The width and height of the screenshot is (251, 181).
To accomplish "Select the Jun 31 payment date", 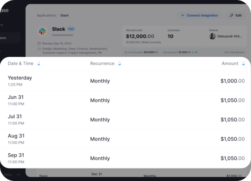I will pos(16,97).
